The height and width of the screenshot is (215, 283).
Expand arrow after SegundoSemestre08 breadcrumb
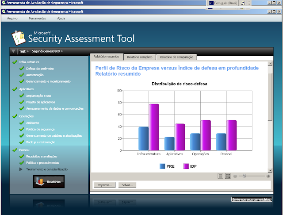coord(62,51)
